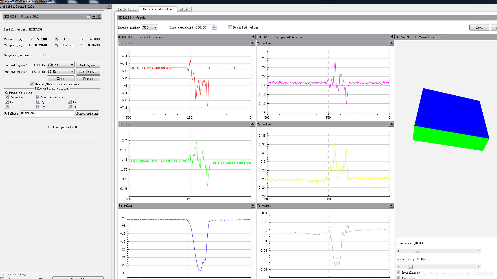Decrease Zoom threshold with down stepper arrow
This screenshot has height=279, width=497.
[x=214, y=29]
